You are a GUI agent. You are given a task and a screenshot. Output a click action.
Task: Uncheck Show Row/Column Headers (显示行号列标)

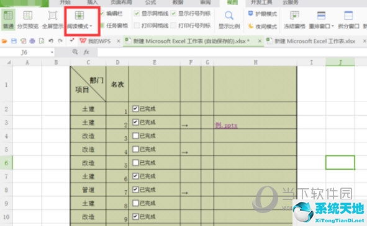point(173,14)
